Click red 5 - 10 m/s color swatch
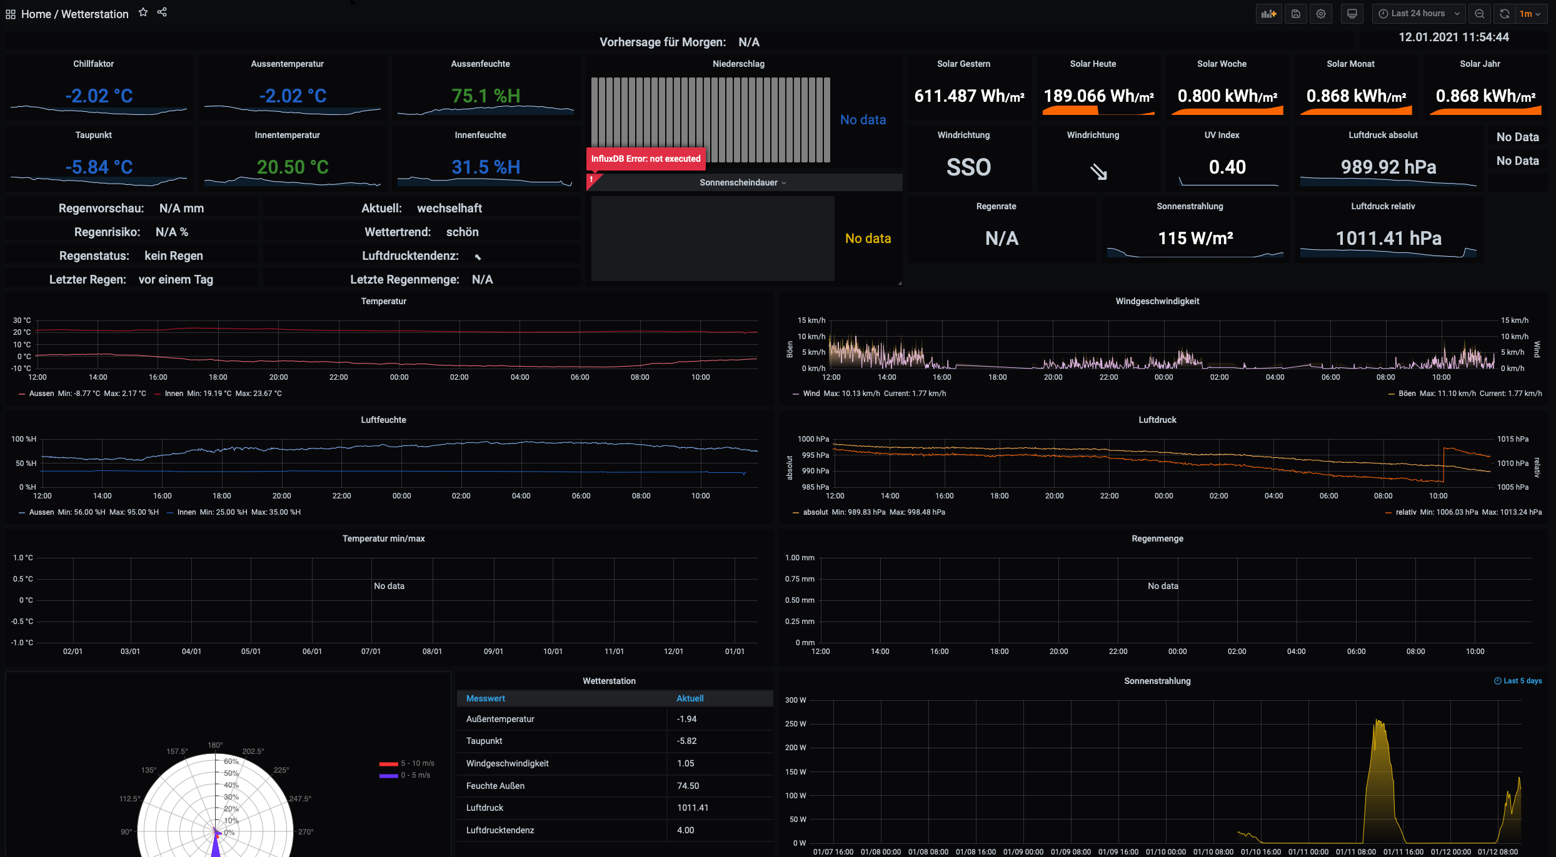The image size is (1556, 857). point(388,764)
